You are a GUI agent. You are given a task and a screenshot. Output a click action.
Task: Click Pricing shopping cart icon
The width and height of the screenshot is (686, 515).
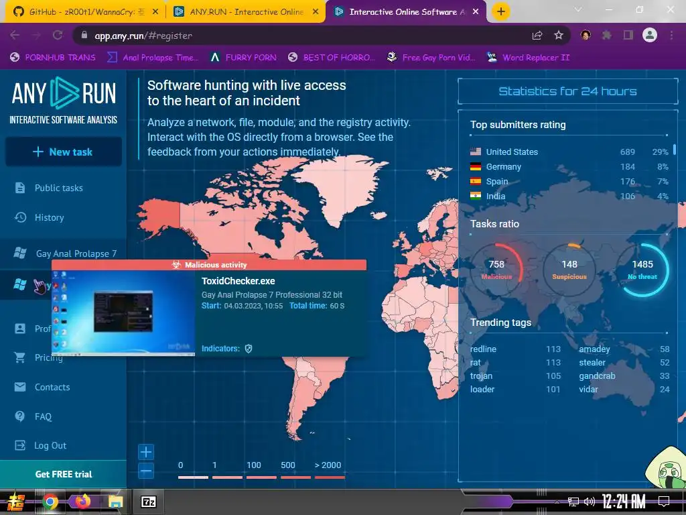19,357
